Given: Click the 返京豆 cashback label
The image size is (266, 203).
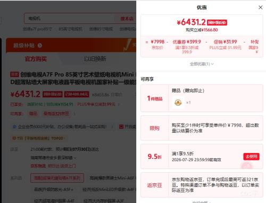Looking at the screenshot, I should (x=154, y=185).
